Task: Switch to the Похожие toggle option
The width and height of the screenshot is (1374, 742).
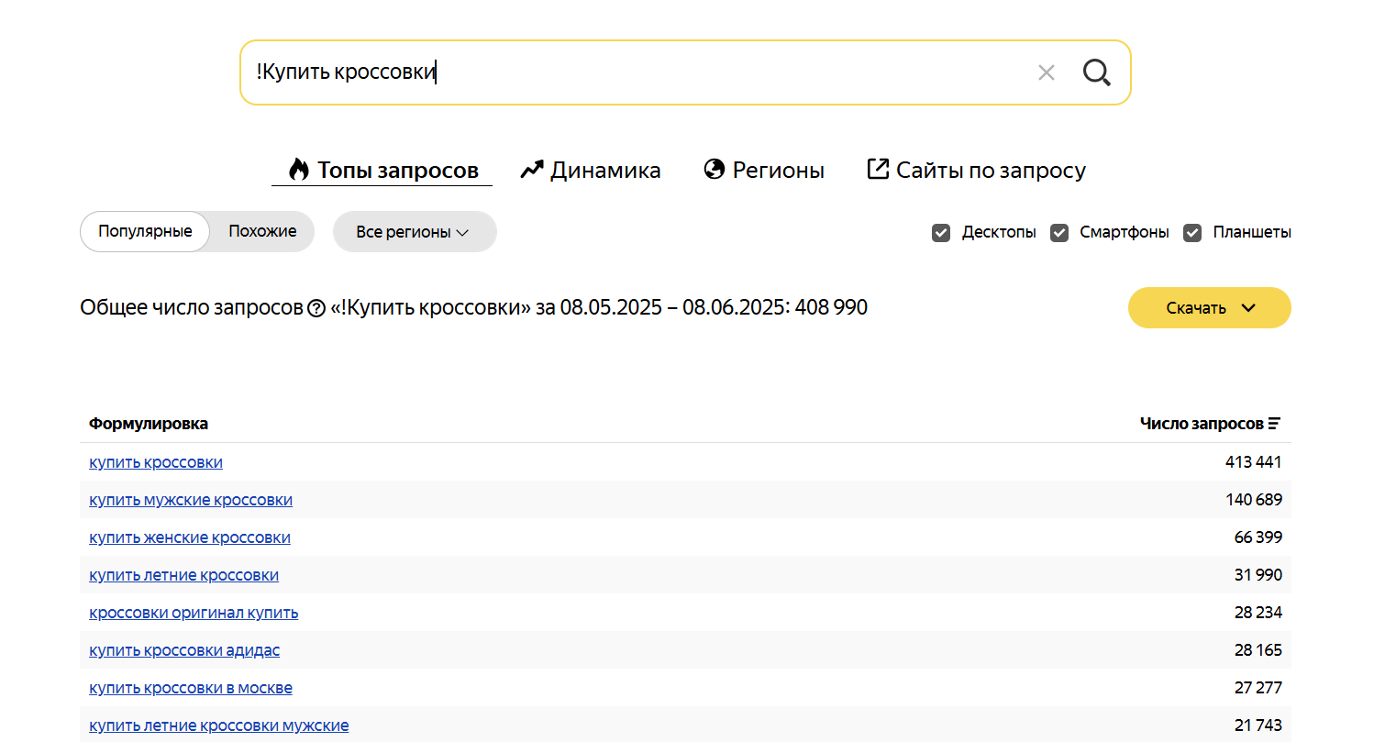Action: click(262, 231)
